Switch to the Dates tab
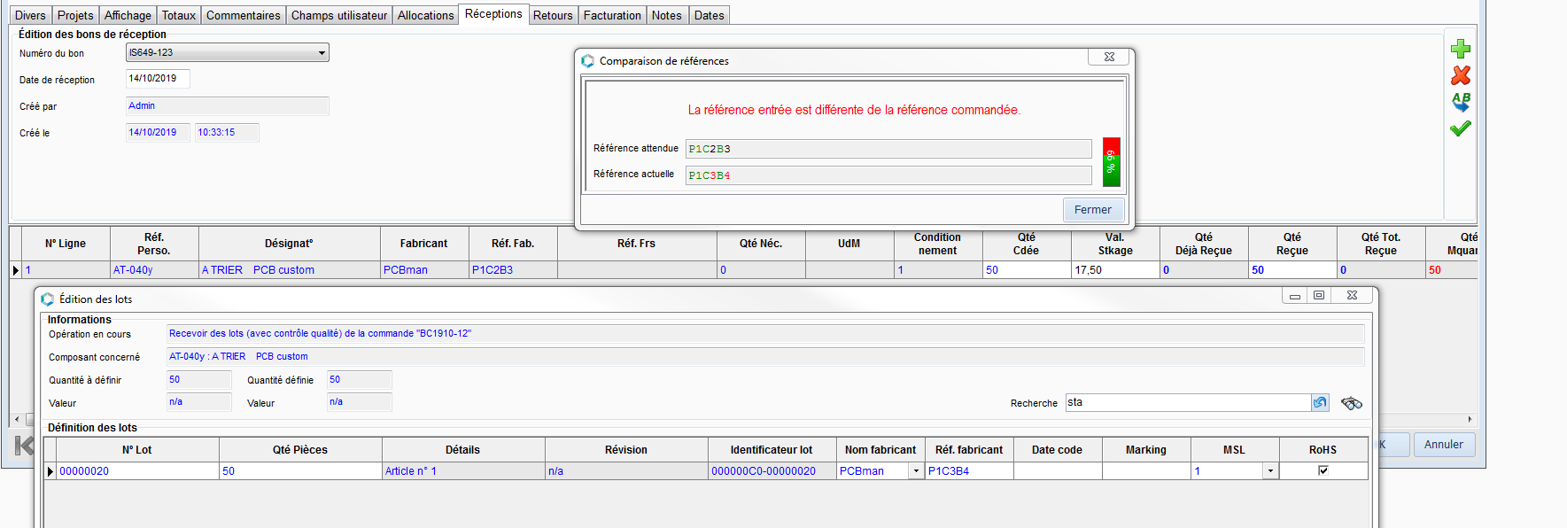The height and width of the screenshot is (528, 1567). [x=710, y=15]
